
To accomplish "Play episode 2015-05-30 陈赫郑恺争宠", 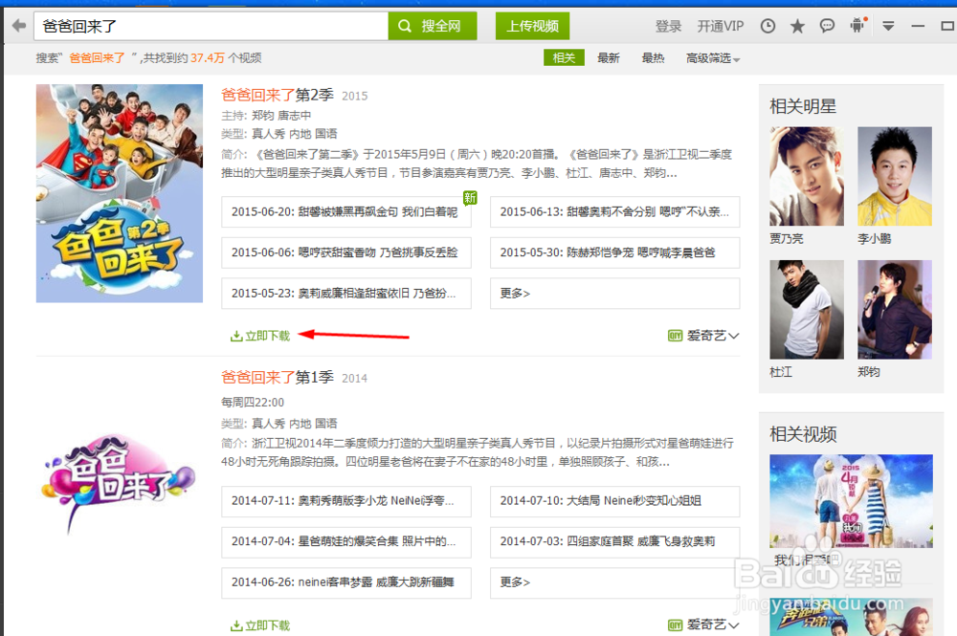I will click(x=614, y=252).
